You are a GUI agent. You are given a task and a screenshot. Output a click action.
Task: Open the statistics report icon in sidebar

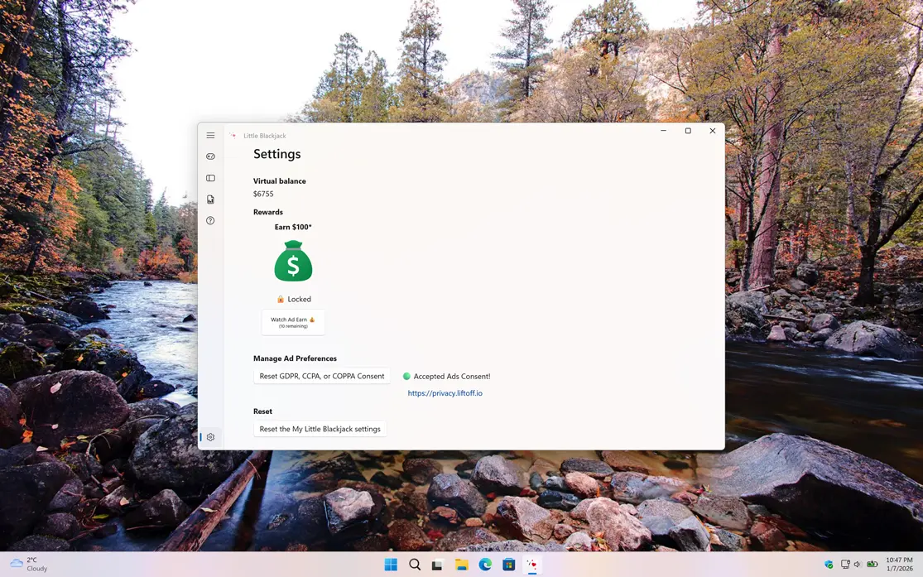tap(210, 200)
